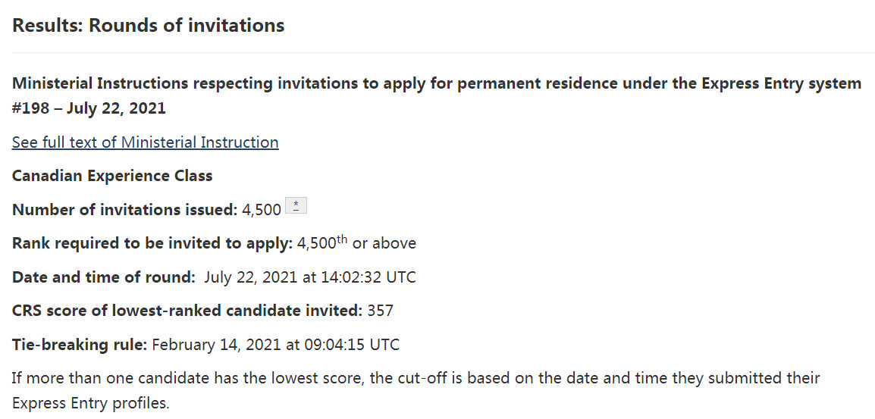
Task: Click the "Express Entry profiles." closing text
Action: 91,402
